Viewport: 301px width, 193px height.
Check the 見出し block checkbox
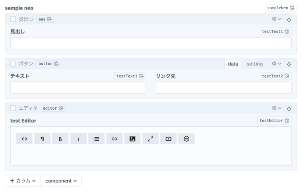(13, 19)
